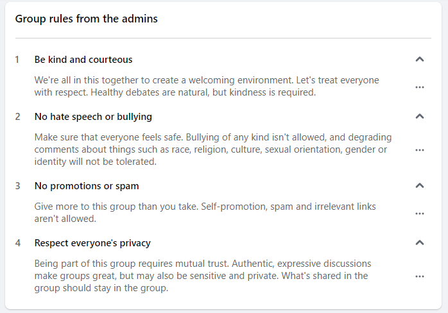Viewport: 448px width, 313px height.
Task: Open more options for kind and courteous rule
Action: (x=420, y=87)
